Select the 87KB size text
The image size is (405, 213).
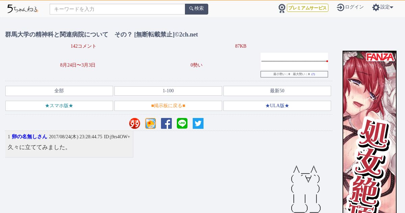(x=241, y=46)
